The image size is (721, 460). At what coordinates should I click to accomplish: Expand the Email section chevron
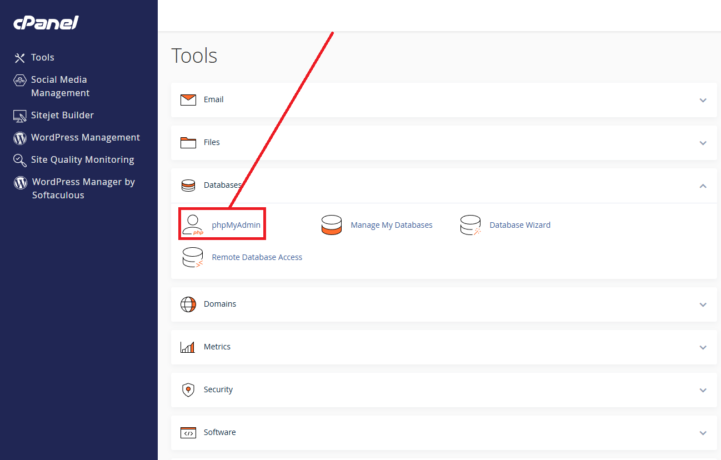(703, 101)
